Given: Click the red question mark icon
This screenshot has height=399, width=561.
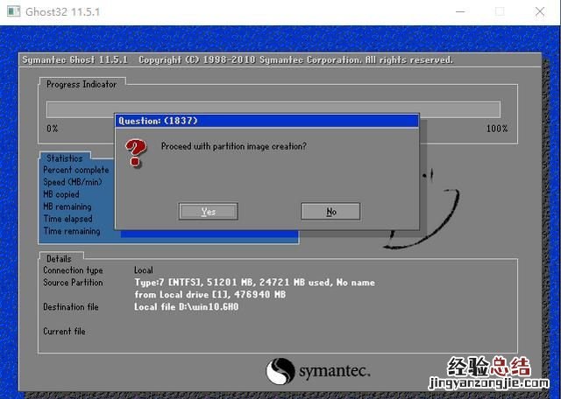Looking at the screenshot, I should click(136, 154).
